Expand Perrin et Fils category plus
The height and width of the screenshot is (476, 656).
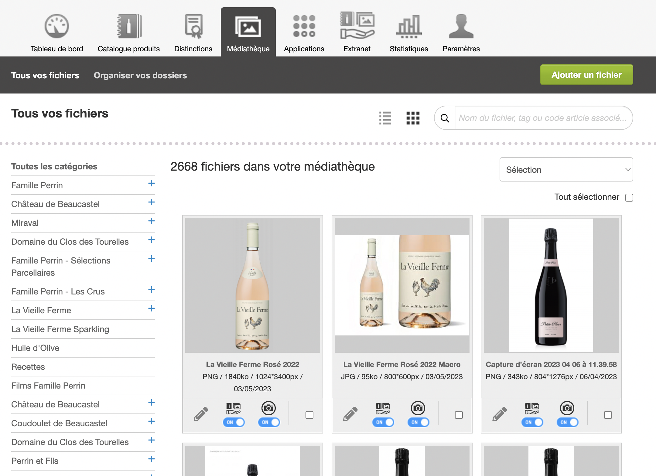point(152,459)
